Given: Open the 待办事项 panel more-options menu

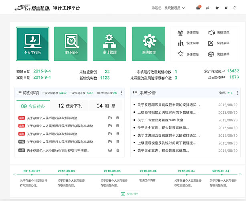Looking at the screenshot, I should click(122, 93).
